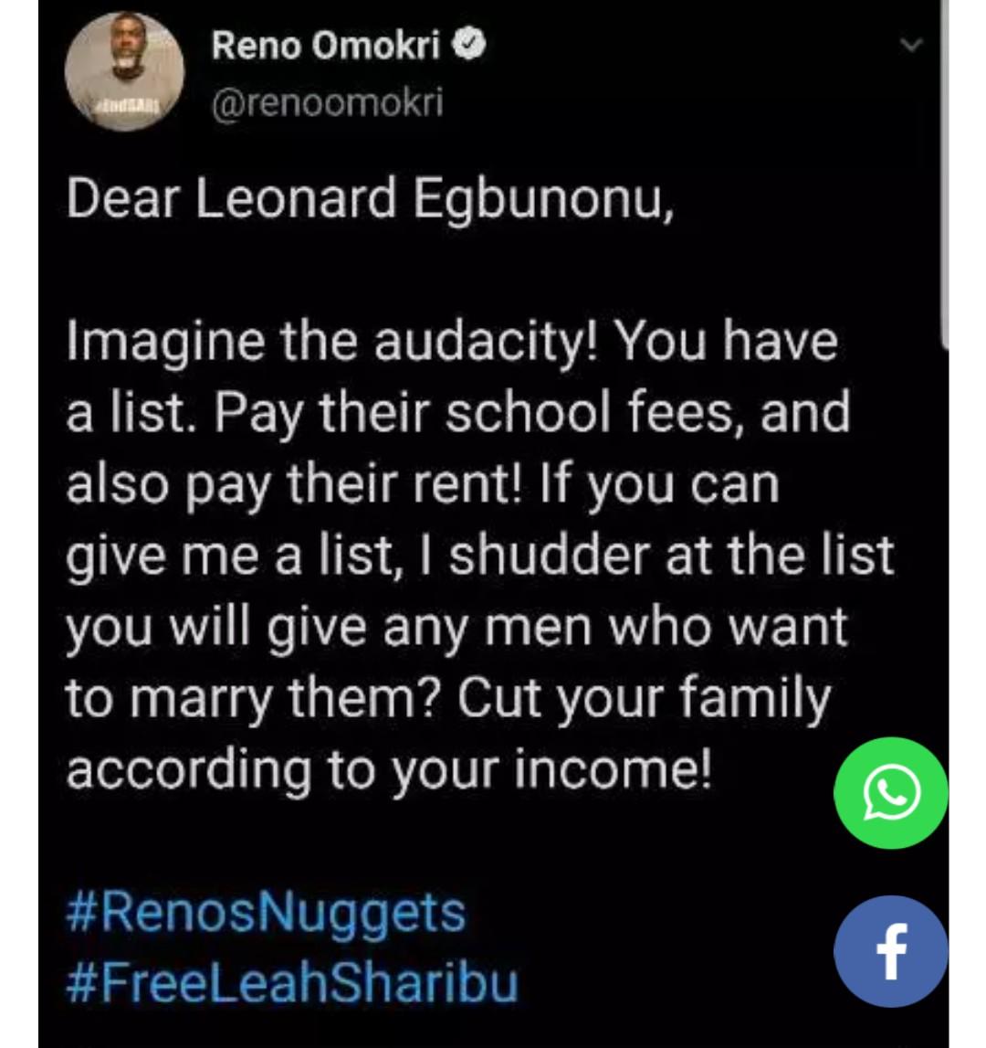The height and width of the screenshot is (1048, 986).
Task: Follow the #FreeLeahSharibu hashtag link
Action: 292,982
